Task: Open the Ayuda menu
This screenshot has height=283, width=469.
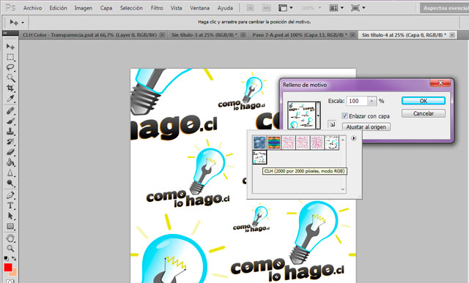Action: 225,8
